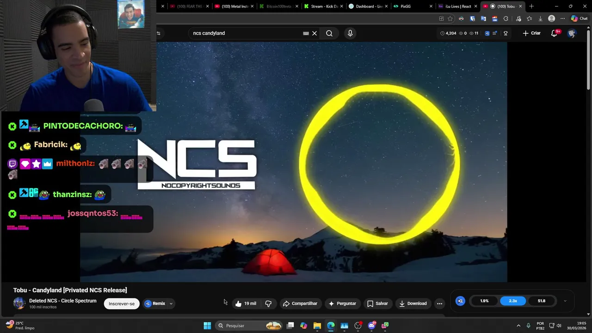Open browser extensions puzzle icon
This screenshot has width=592, height=333.
coord(506,18)
